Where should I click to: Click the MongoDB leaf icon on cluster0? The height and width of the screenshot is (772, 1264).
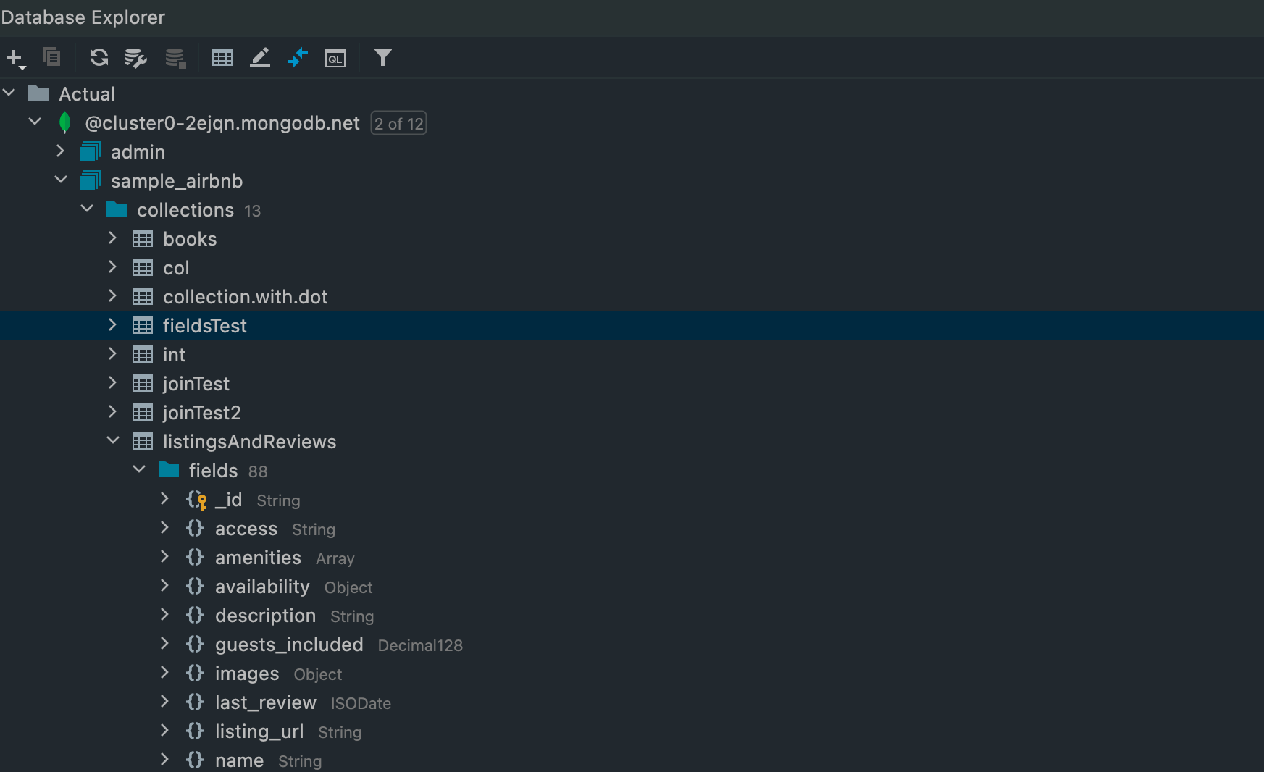pyautogui.click(x=64, y=122)
